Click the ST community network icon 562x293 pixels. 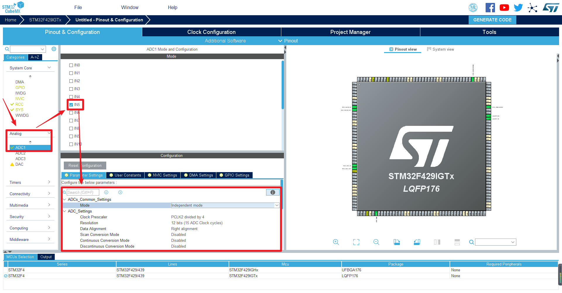[x=532, y=8]
